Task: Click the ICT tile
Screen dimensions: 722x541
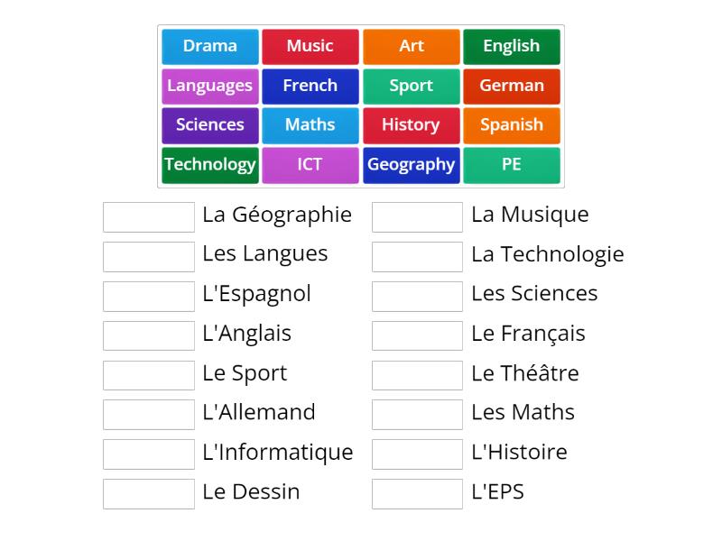Action: (x=310, y=165)
